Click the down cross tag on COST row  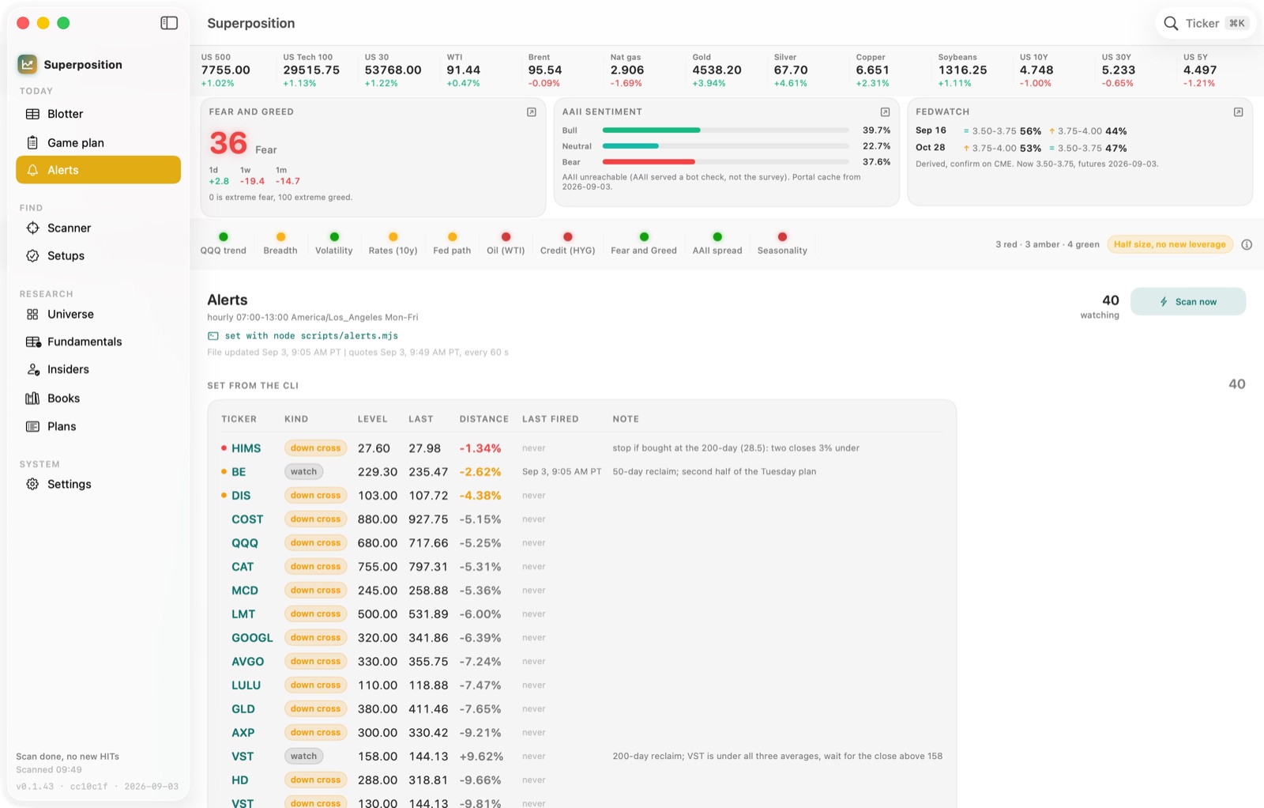click(x=315, y=519)
